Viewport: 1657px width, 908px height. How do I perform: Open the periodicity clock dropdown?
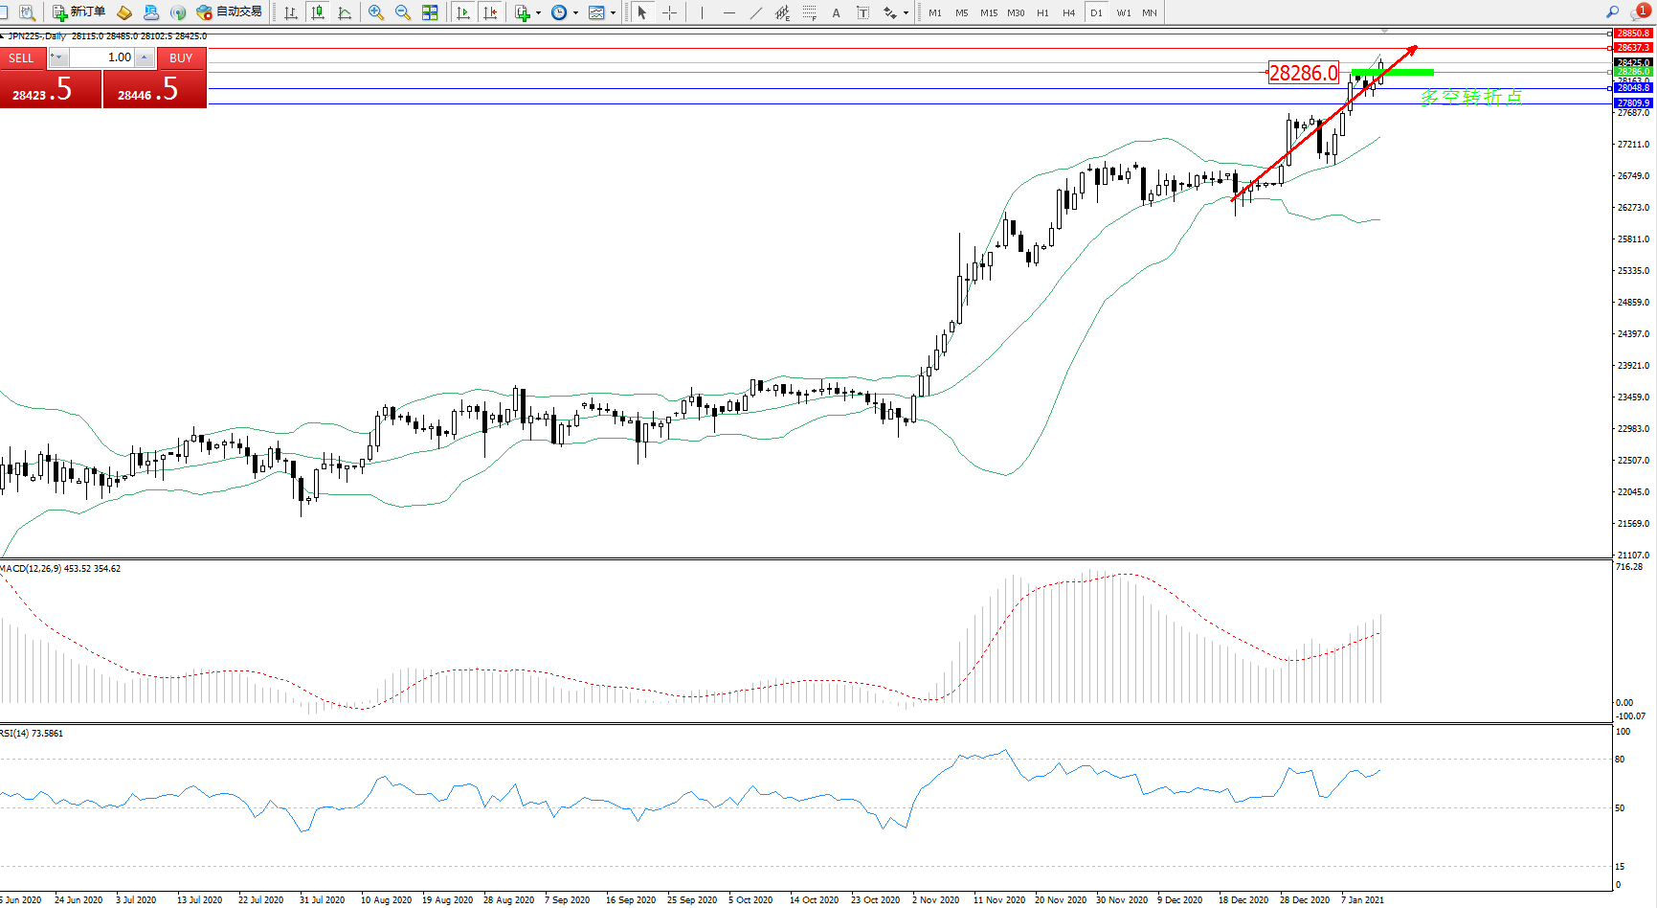pyautogui.click(x=575, y=12)
